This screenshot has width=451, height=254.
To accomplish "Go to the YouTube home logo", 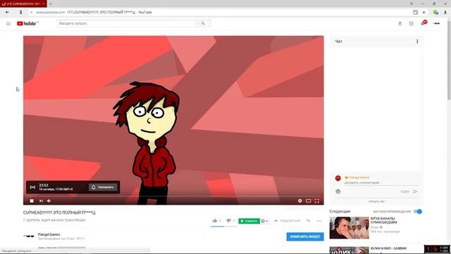I will [x=27, y=23].
